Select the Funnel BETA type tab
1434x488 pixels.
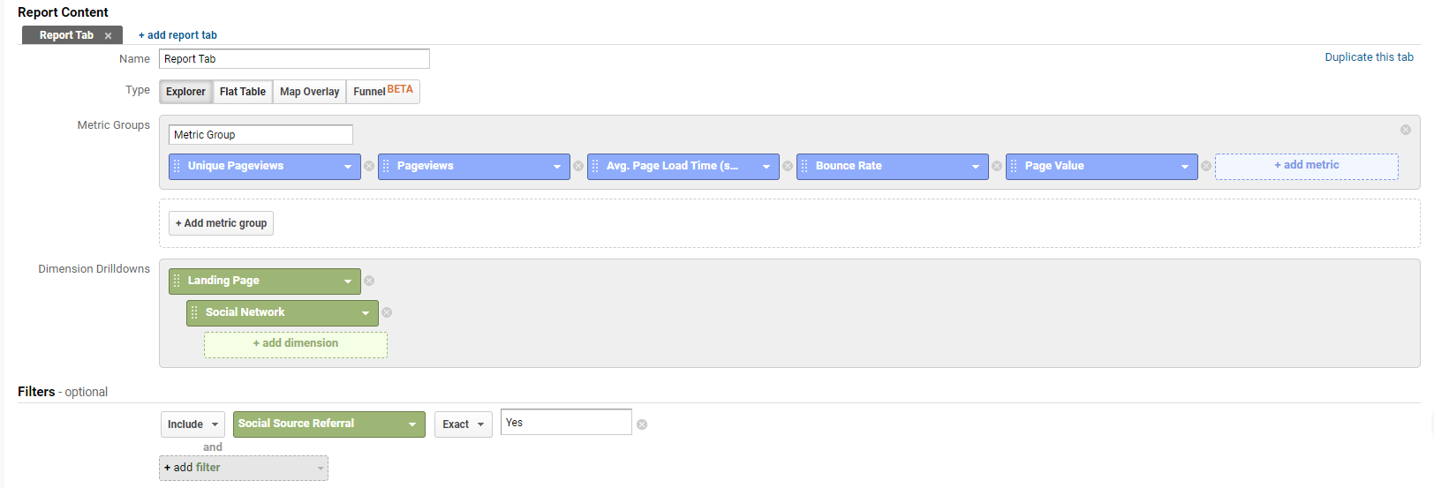coord(382,92)
